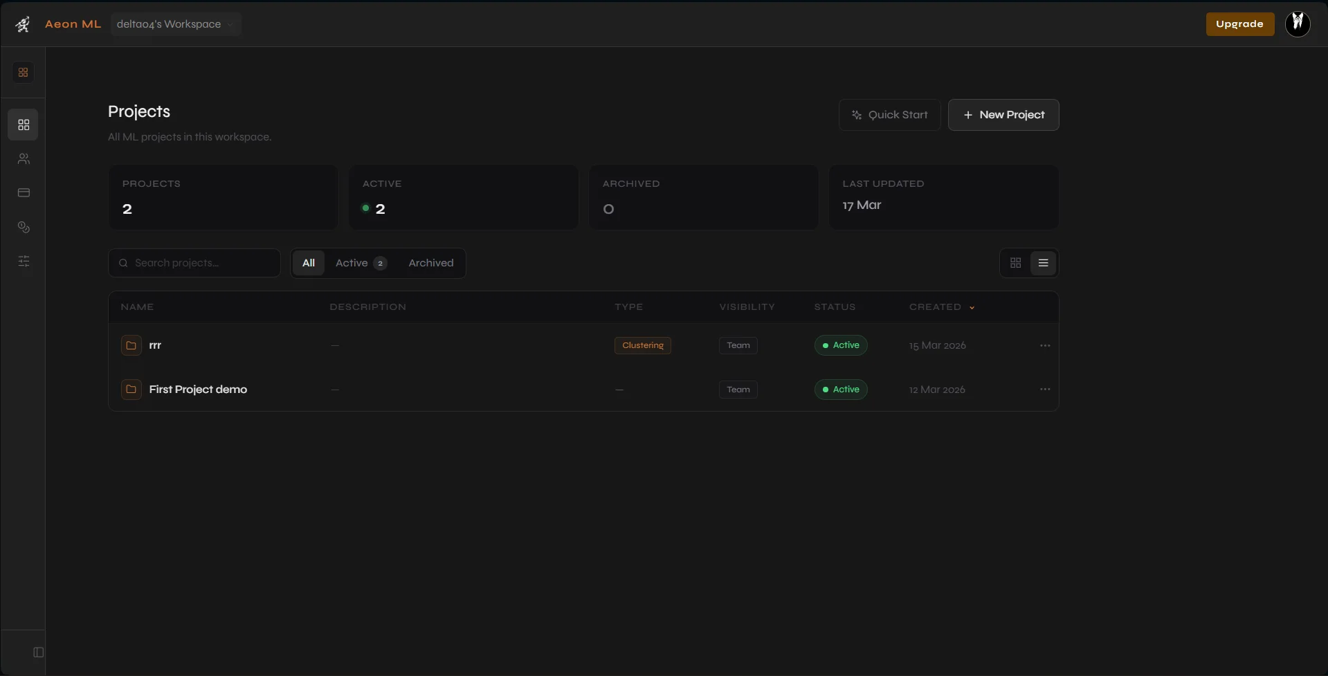Click the New Project button
The height and width of the screenshot is (676, 1328).
[x=1003, y=115]
